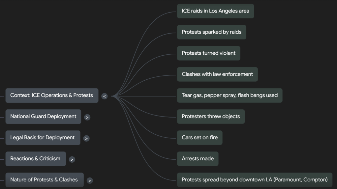
Task: Select the Tear gas, pepper spray node
Action: [x=230, y=95]
